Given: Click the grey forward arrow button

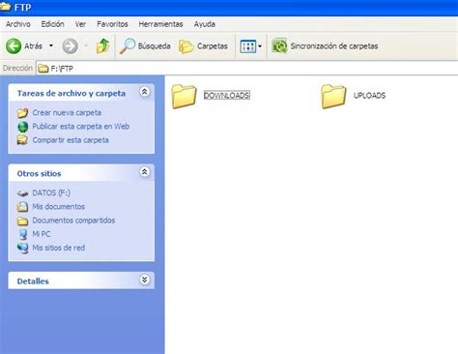Looking at the screenshot, I should click(70, 46).
